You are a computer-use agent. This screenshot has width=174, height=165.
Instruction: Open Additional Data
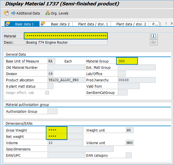[x=26, y=13]
